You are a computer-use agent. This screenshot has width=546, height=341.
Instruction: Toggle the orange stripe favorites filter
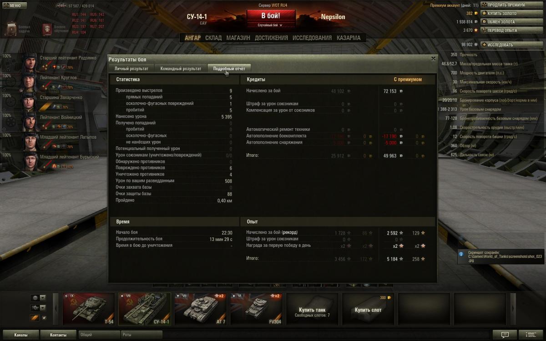(35, 318)
